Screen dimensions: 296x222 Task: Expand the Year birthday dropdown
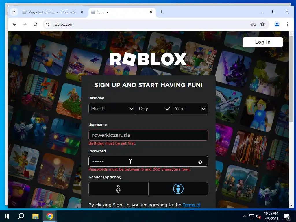pos(190,109)
